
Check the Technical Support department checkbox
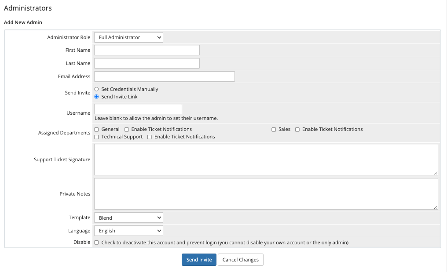(96, 137)
